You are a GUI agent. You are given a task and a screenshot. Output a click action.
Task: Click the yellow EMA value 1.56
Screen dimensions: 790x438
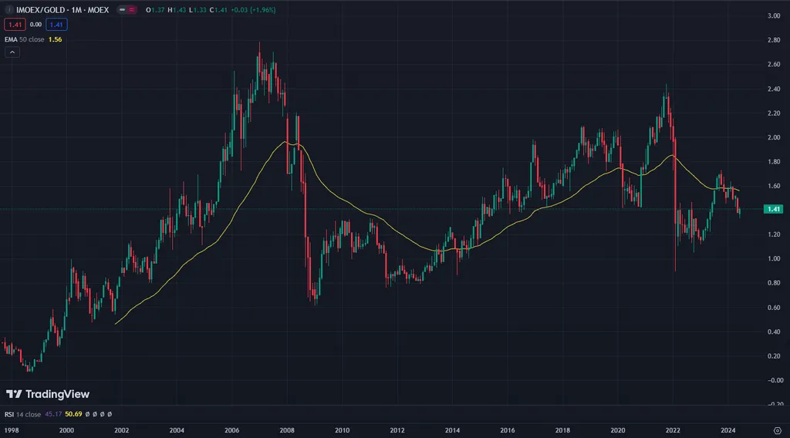55,39
